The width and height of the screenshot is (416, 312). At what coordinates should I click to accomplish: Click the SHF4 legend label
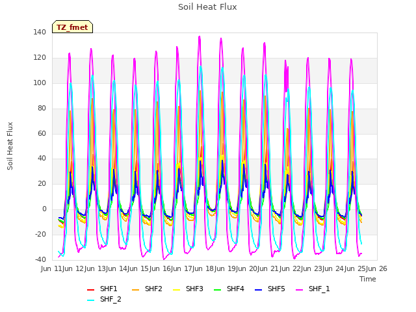pyautogui.click(x=235, y=289)
